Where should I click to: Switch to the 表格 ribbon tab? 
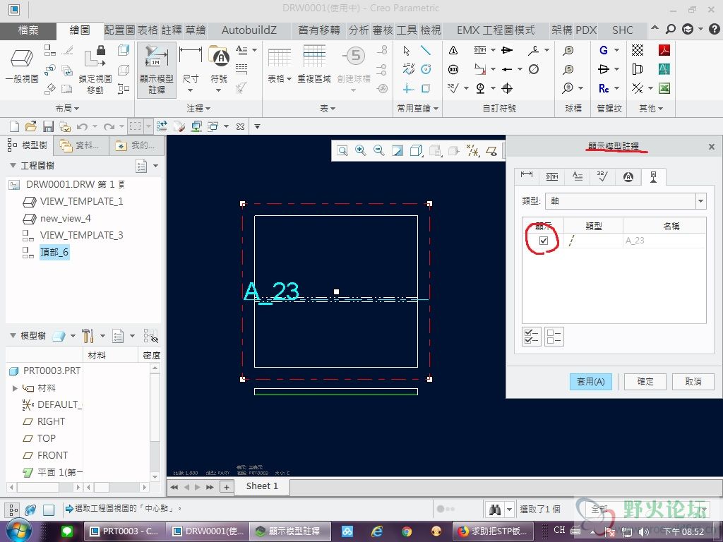coord(148,30)
